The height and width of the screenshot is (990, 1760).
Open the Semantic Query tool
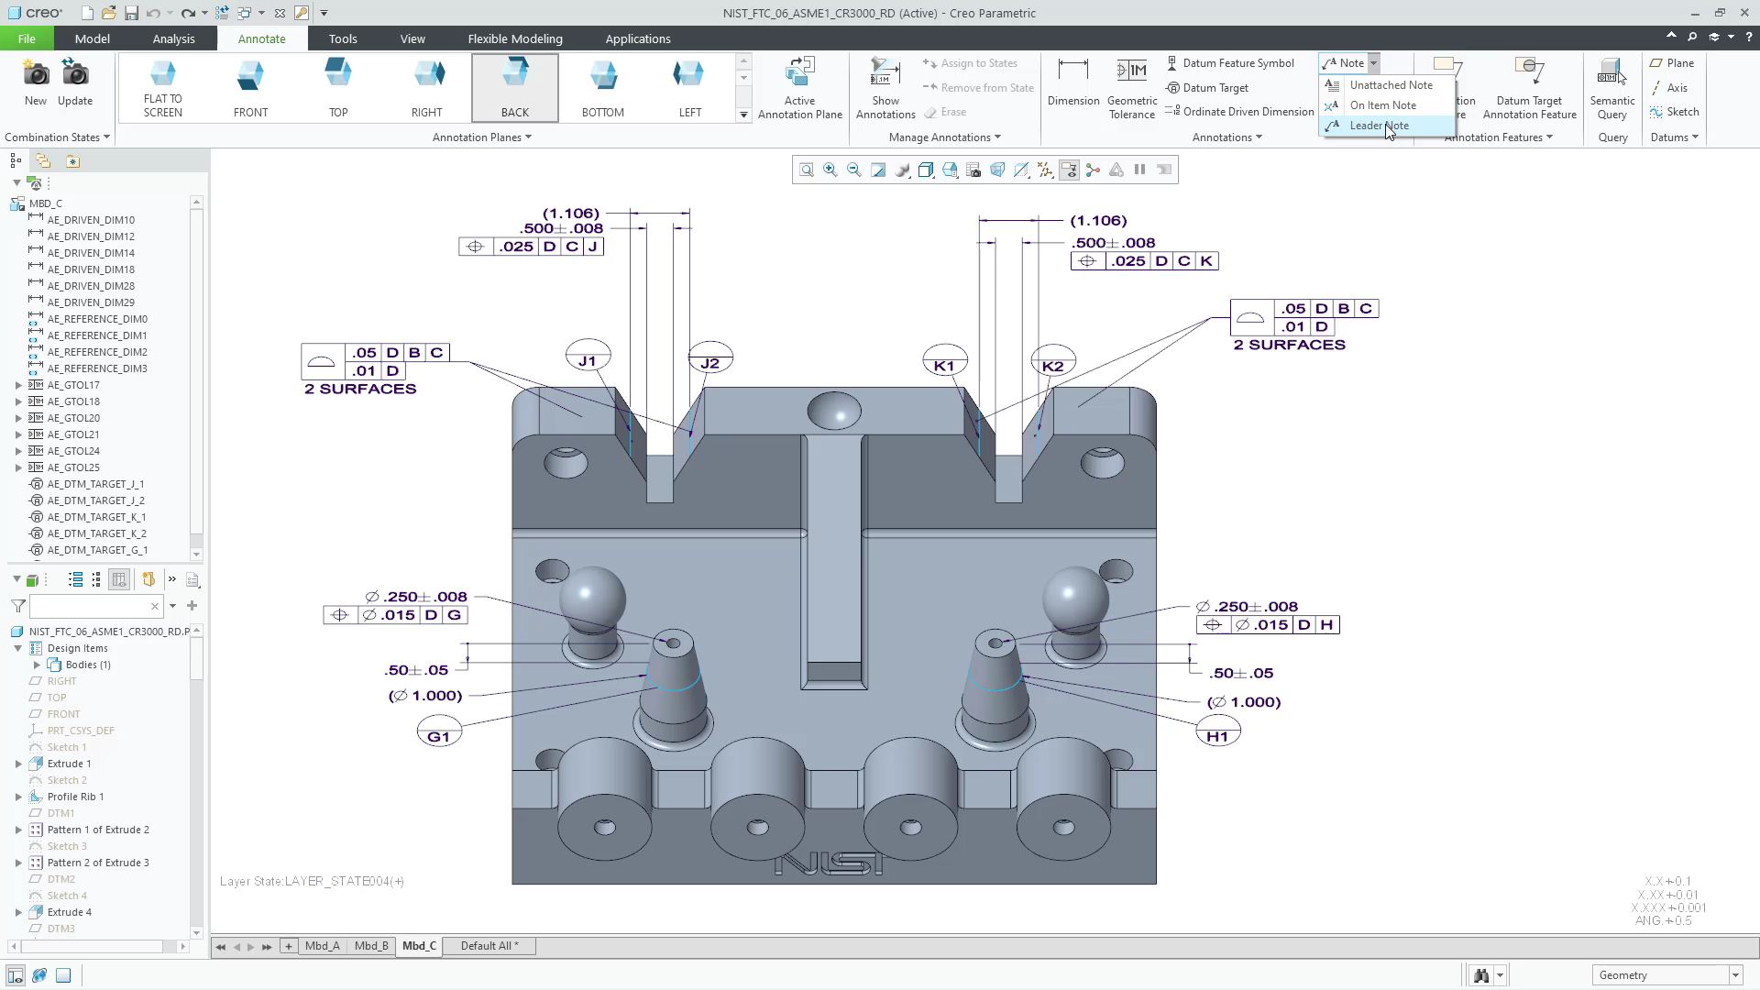[x=1612, y=88]
